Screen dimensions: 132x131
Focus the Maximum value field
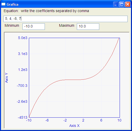coord(88,26)
